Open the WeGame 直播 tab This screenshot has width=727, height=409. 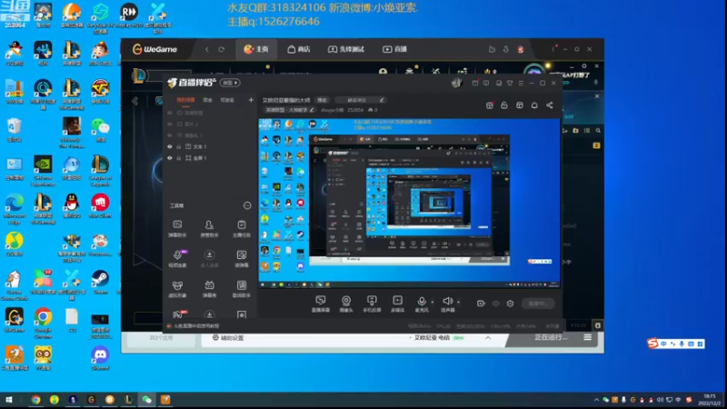coord(395,49)
